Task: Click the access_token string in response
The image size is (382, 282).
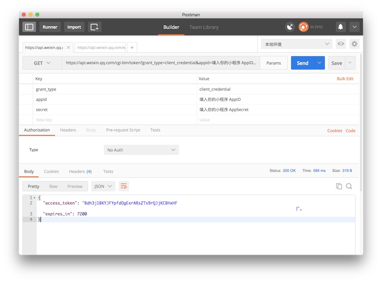Action: [x=129, y=203]
